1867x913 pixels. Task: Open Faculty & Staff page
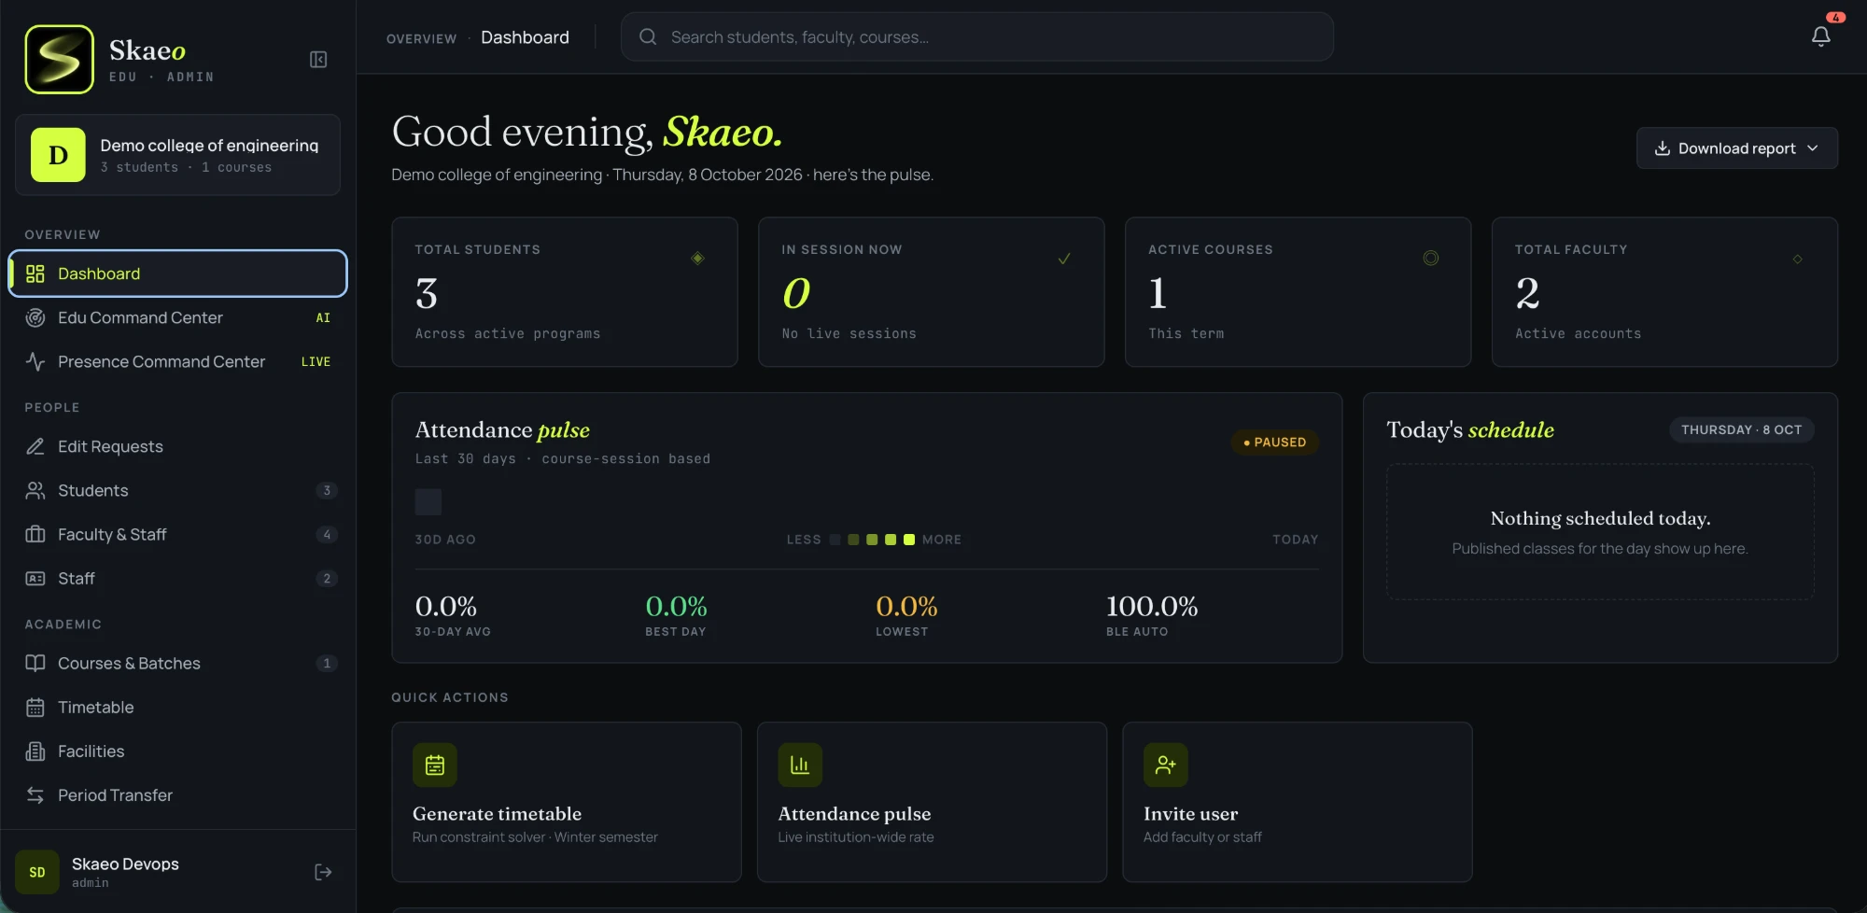(x=177, y=534)
